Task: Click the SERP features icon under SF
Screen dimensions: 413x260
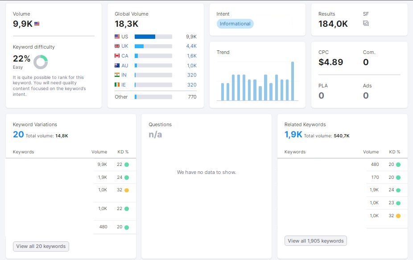Action: pyautogui.click(x=366, y=23)
